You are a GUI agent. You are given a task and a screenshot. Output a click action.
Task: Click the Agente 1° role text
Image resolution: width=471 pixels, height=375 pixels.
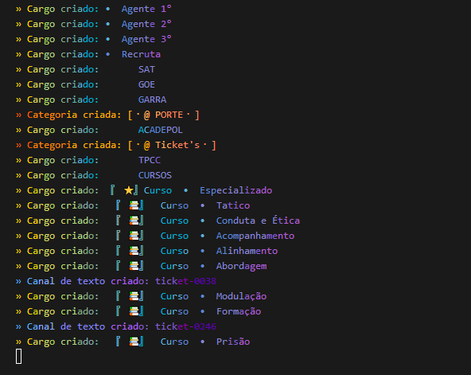[x=146, y=9]
